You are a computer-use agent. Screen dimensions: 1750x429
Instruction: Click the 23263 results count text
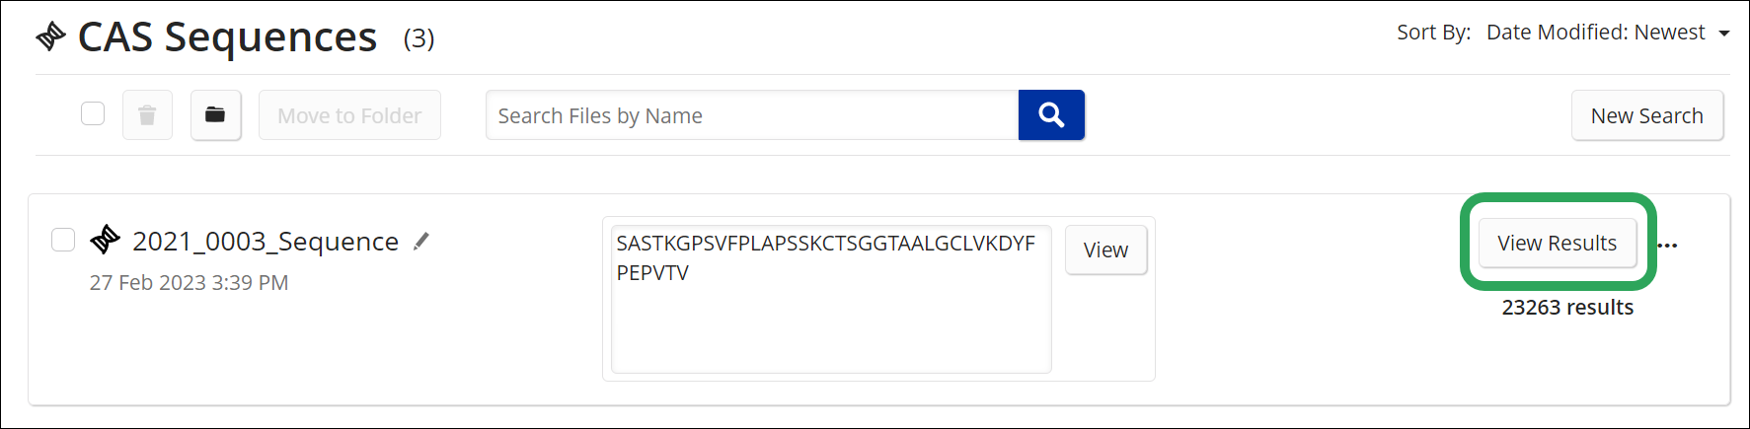click(x=1567, y=308)
